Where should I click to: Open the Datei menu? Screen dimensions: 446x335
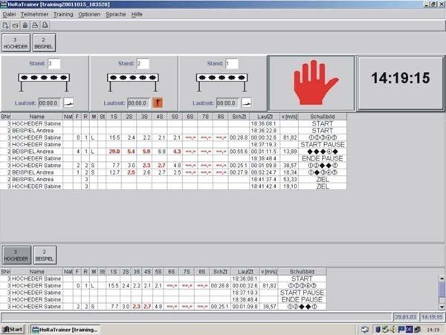tap(9, 14)
